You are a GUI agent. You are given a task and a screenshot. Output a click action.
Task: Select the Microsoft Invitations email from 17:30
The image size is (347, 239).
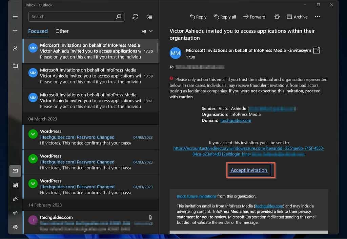click(x=90, y=51)
